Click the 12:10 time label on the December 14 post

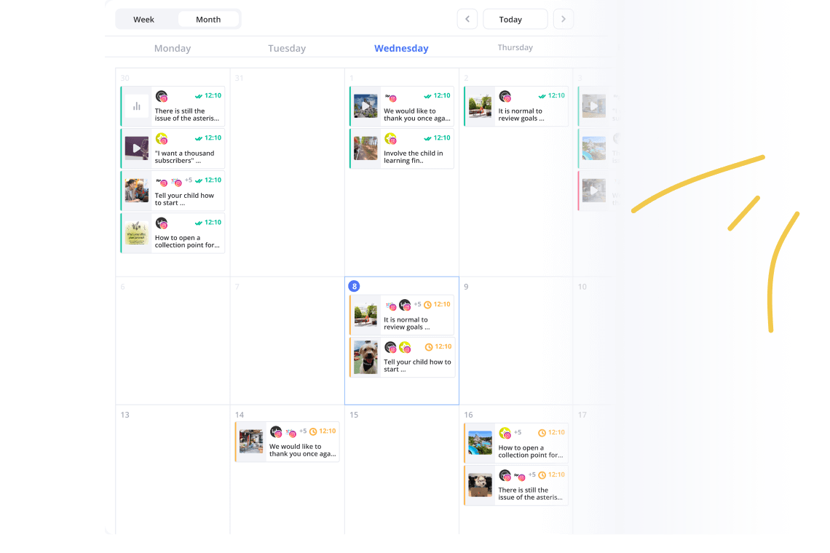[326, 431]
